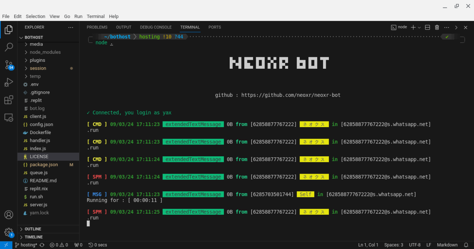The image size is (474, 249).
Task: Open the Go menu
Action: point(67,16)
